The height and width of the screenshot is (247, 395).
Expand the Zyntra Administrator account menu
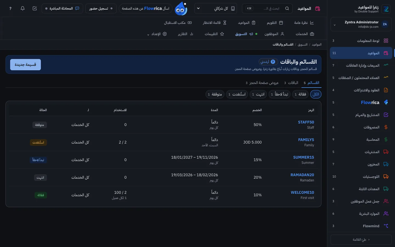click(x=361, y=24)
